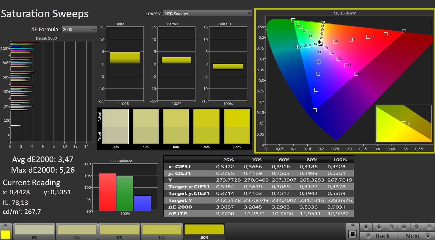Click the CIE 1976 u'v' chart title

(345, 13)
